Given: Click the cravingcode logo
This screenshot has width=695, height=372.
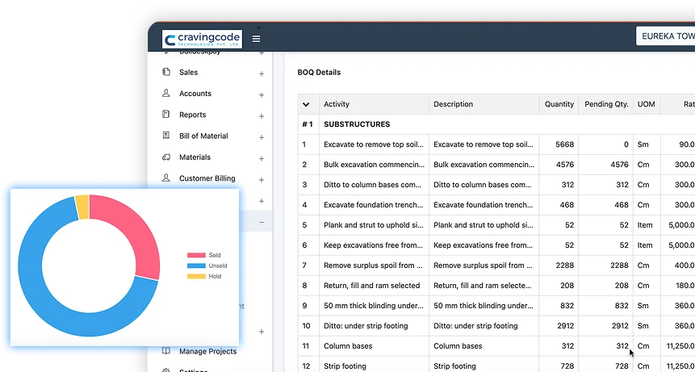Looking at the screenshot, I should [201, 40].
